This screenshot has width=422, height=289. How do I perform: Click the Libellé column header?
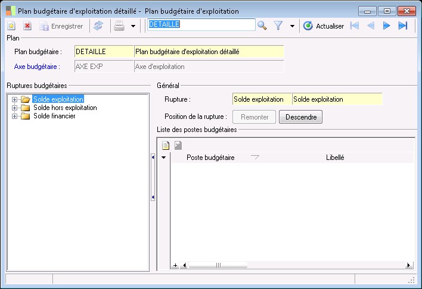click(x=335, y=158)
